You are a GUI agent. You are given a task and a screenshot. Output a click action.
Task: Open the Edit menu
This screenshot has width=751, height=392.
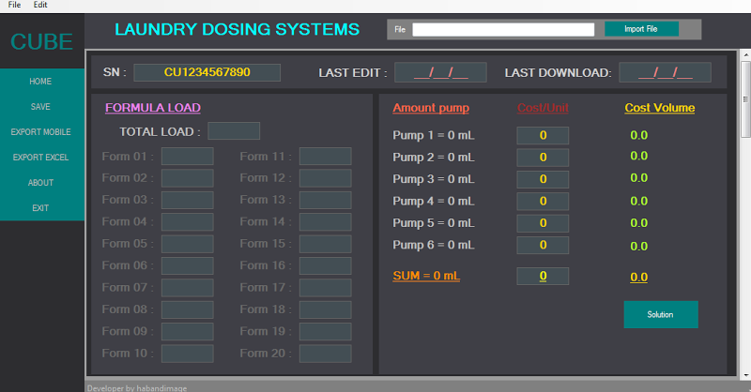click(x=40, y=5)
